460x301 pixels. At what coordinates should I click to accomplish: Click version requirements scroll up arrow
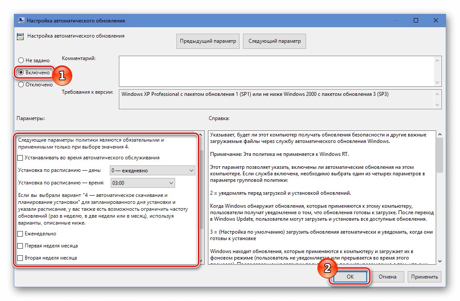tap(438, 94)
